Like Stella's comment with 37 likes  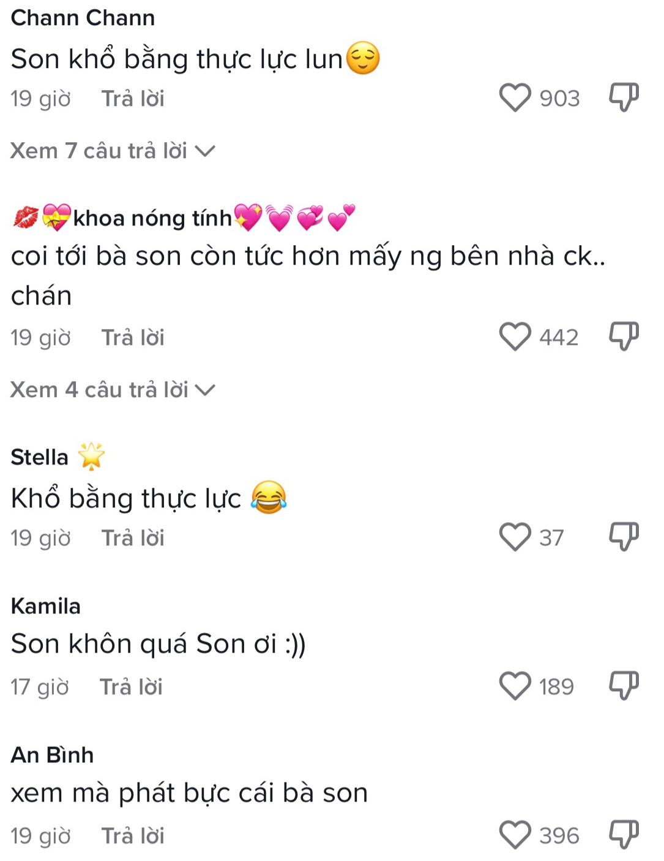(x=515, y=537)
